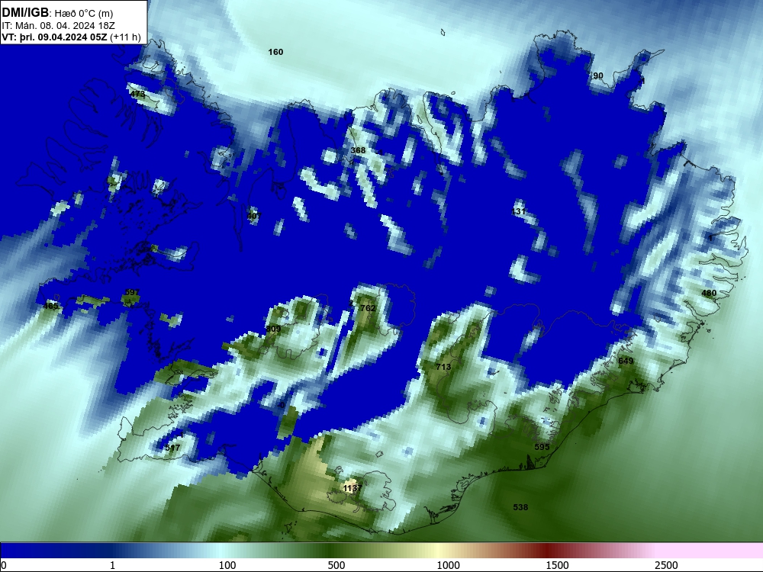
Task: Click the map value 517
Action: 172,448
